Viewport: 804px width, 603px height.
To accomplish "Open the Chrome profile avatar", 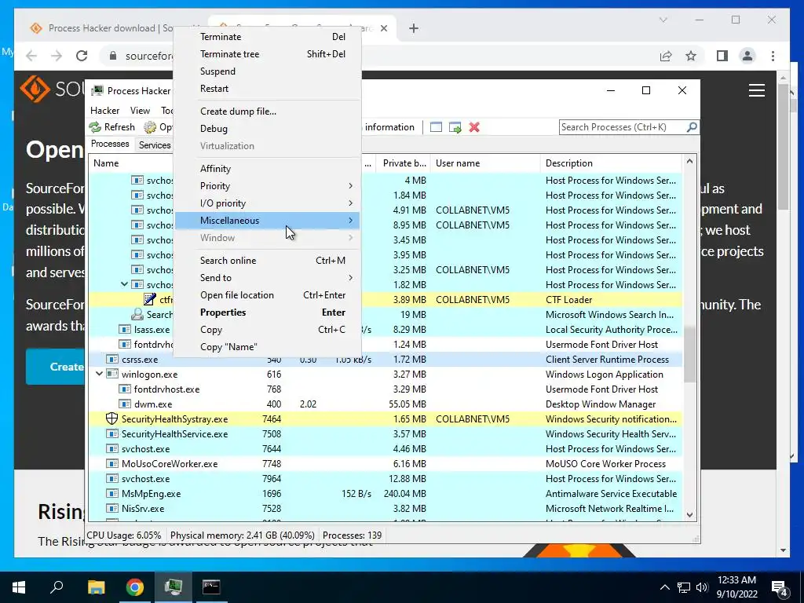I will 747,56.
